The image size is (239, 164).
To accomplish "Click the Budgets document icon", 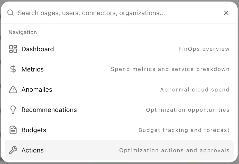I will coord(13,130).
